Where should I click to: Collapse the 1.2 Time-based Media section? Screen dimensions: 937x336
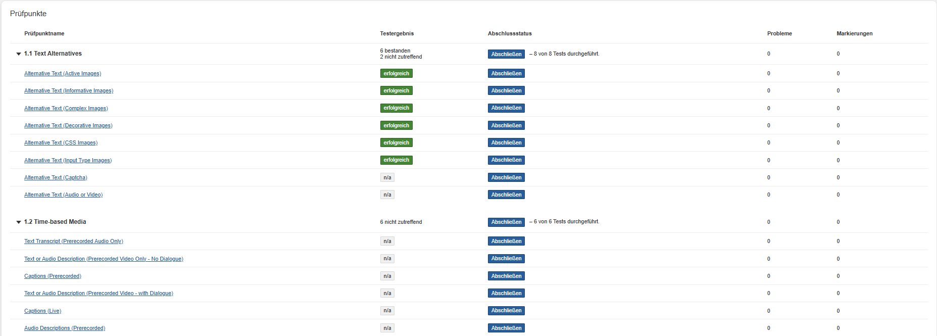(x=19, y=222)
